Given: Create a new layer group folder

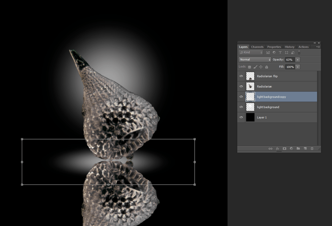Looking at the screenshot, I should click(298, 149).
